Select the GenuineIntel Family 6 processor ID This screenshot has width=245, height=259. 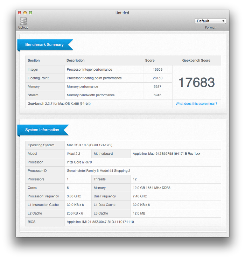[x=98, y=171]
